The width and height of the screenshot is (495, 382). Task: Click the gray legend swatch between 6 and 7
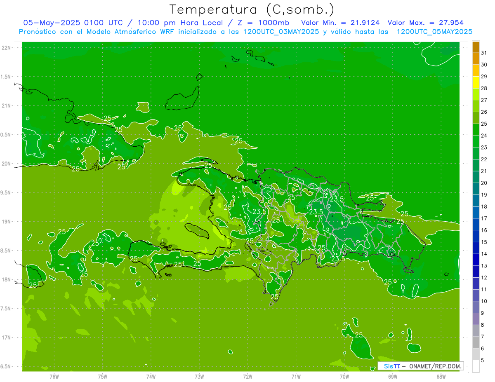[476, 342]
